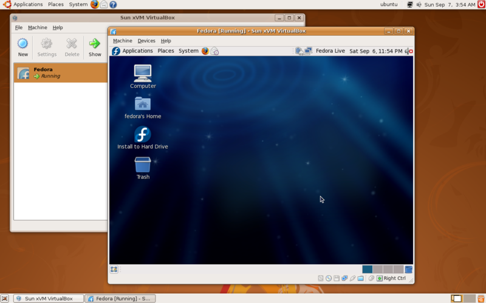Select Fedora [Running] taskbar button
486x303 pixels.
pos(120,298)
